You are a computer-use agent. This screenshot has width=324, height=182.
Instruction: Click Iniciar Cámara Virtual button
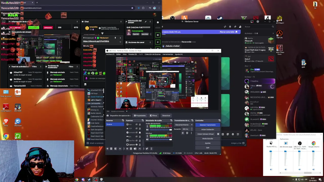[206, 134]
